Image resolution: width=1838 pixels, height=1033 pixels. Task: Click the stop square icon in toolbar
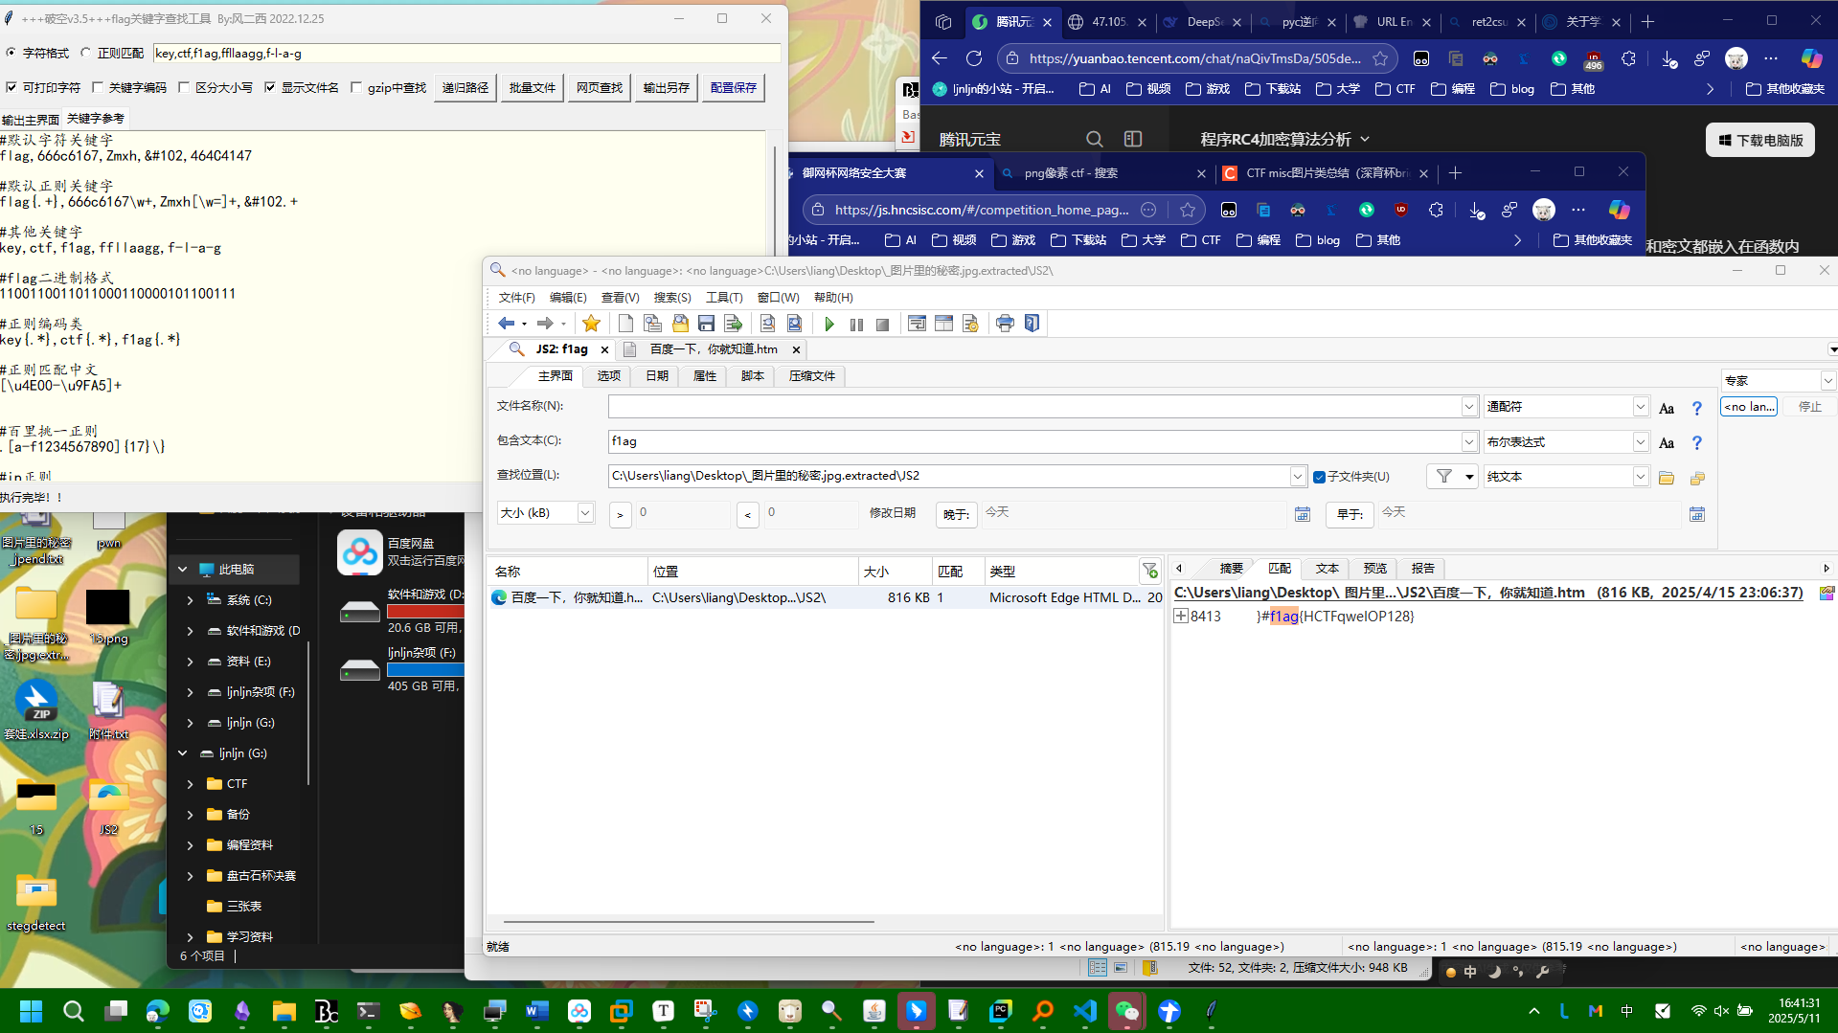tap(883, 324)
